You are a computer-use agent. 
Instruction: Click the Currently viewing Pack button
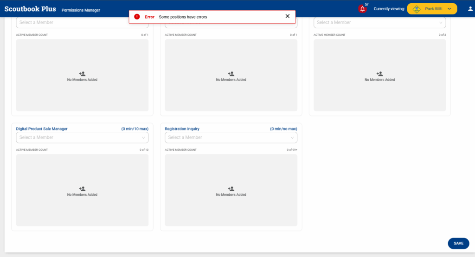pos(431,9)
